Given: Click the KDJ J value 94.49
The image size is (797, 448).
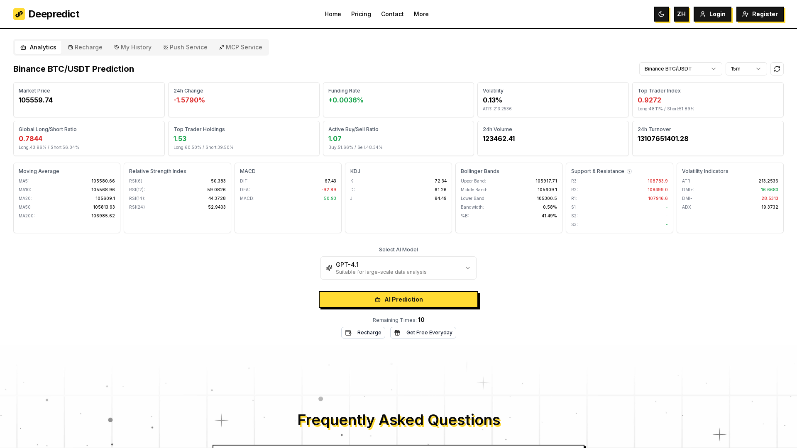Looking at the screenshot, I should 440,198.
